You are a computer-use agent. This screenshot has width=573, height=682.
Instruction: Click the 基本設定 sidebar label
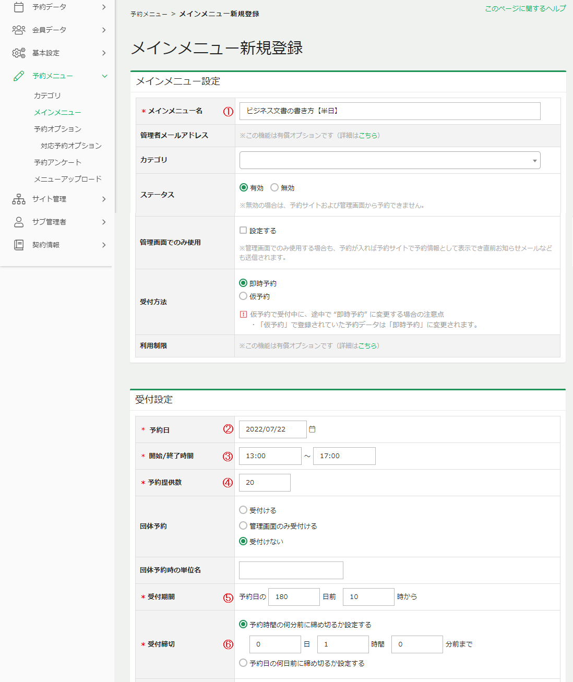click(x=46, y=53)
